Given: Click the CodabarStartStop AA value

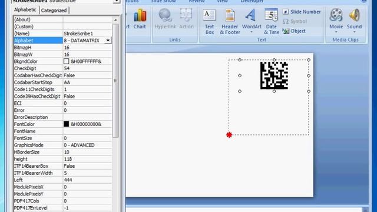Looking at the screenshot, I should (87, 82).
